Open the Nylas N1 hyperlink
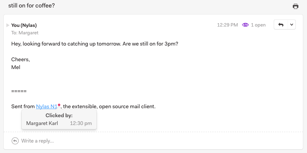Image resolution: width=307 pixels, height=153 pixels. (46, 106)
